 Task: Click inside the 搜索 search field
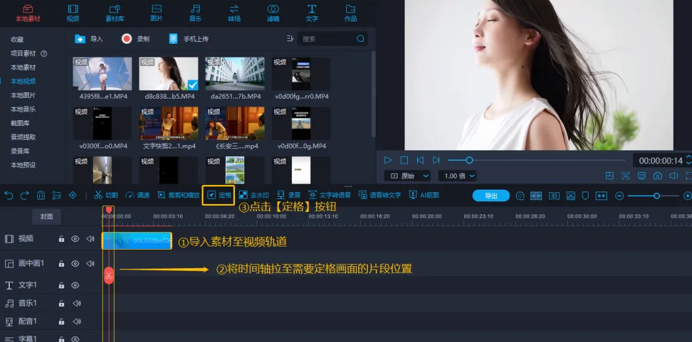(x=333, y=39)
